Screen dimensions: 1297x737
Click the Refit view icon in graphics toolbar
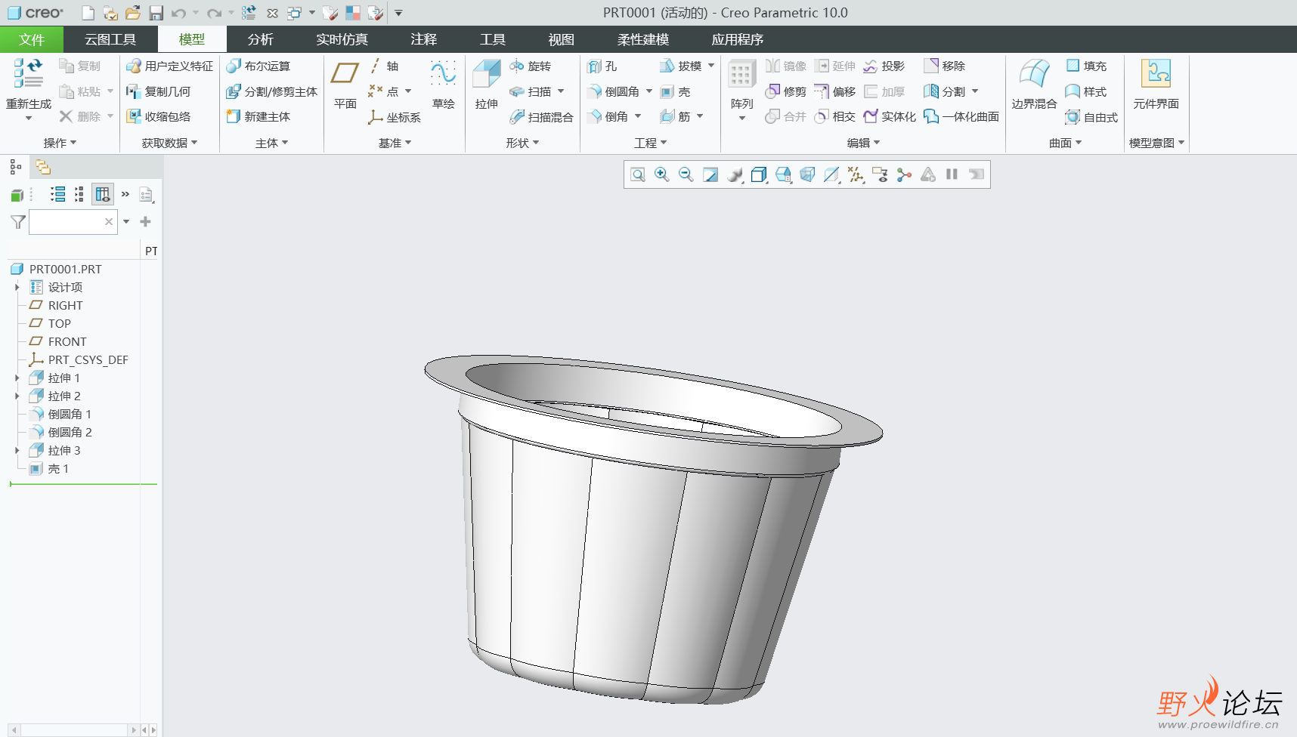(638, 174)
